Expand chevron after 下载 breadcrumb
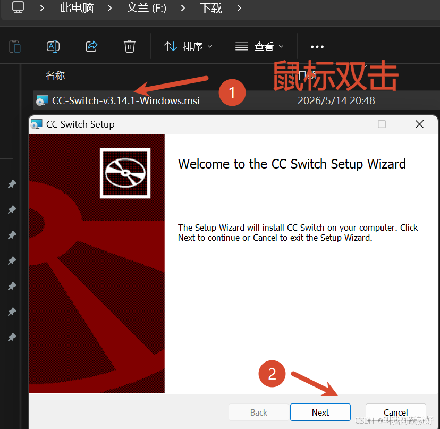Image resolution: width=440 pixels, height=429 pixels. [239, 8]
